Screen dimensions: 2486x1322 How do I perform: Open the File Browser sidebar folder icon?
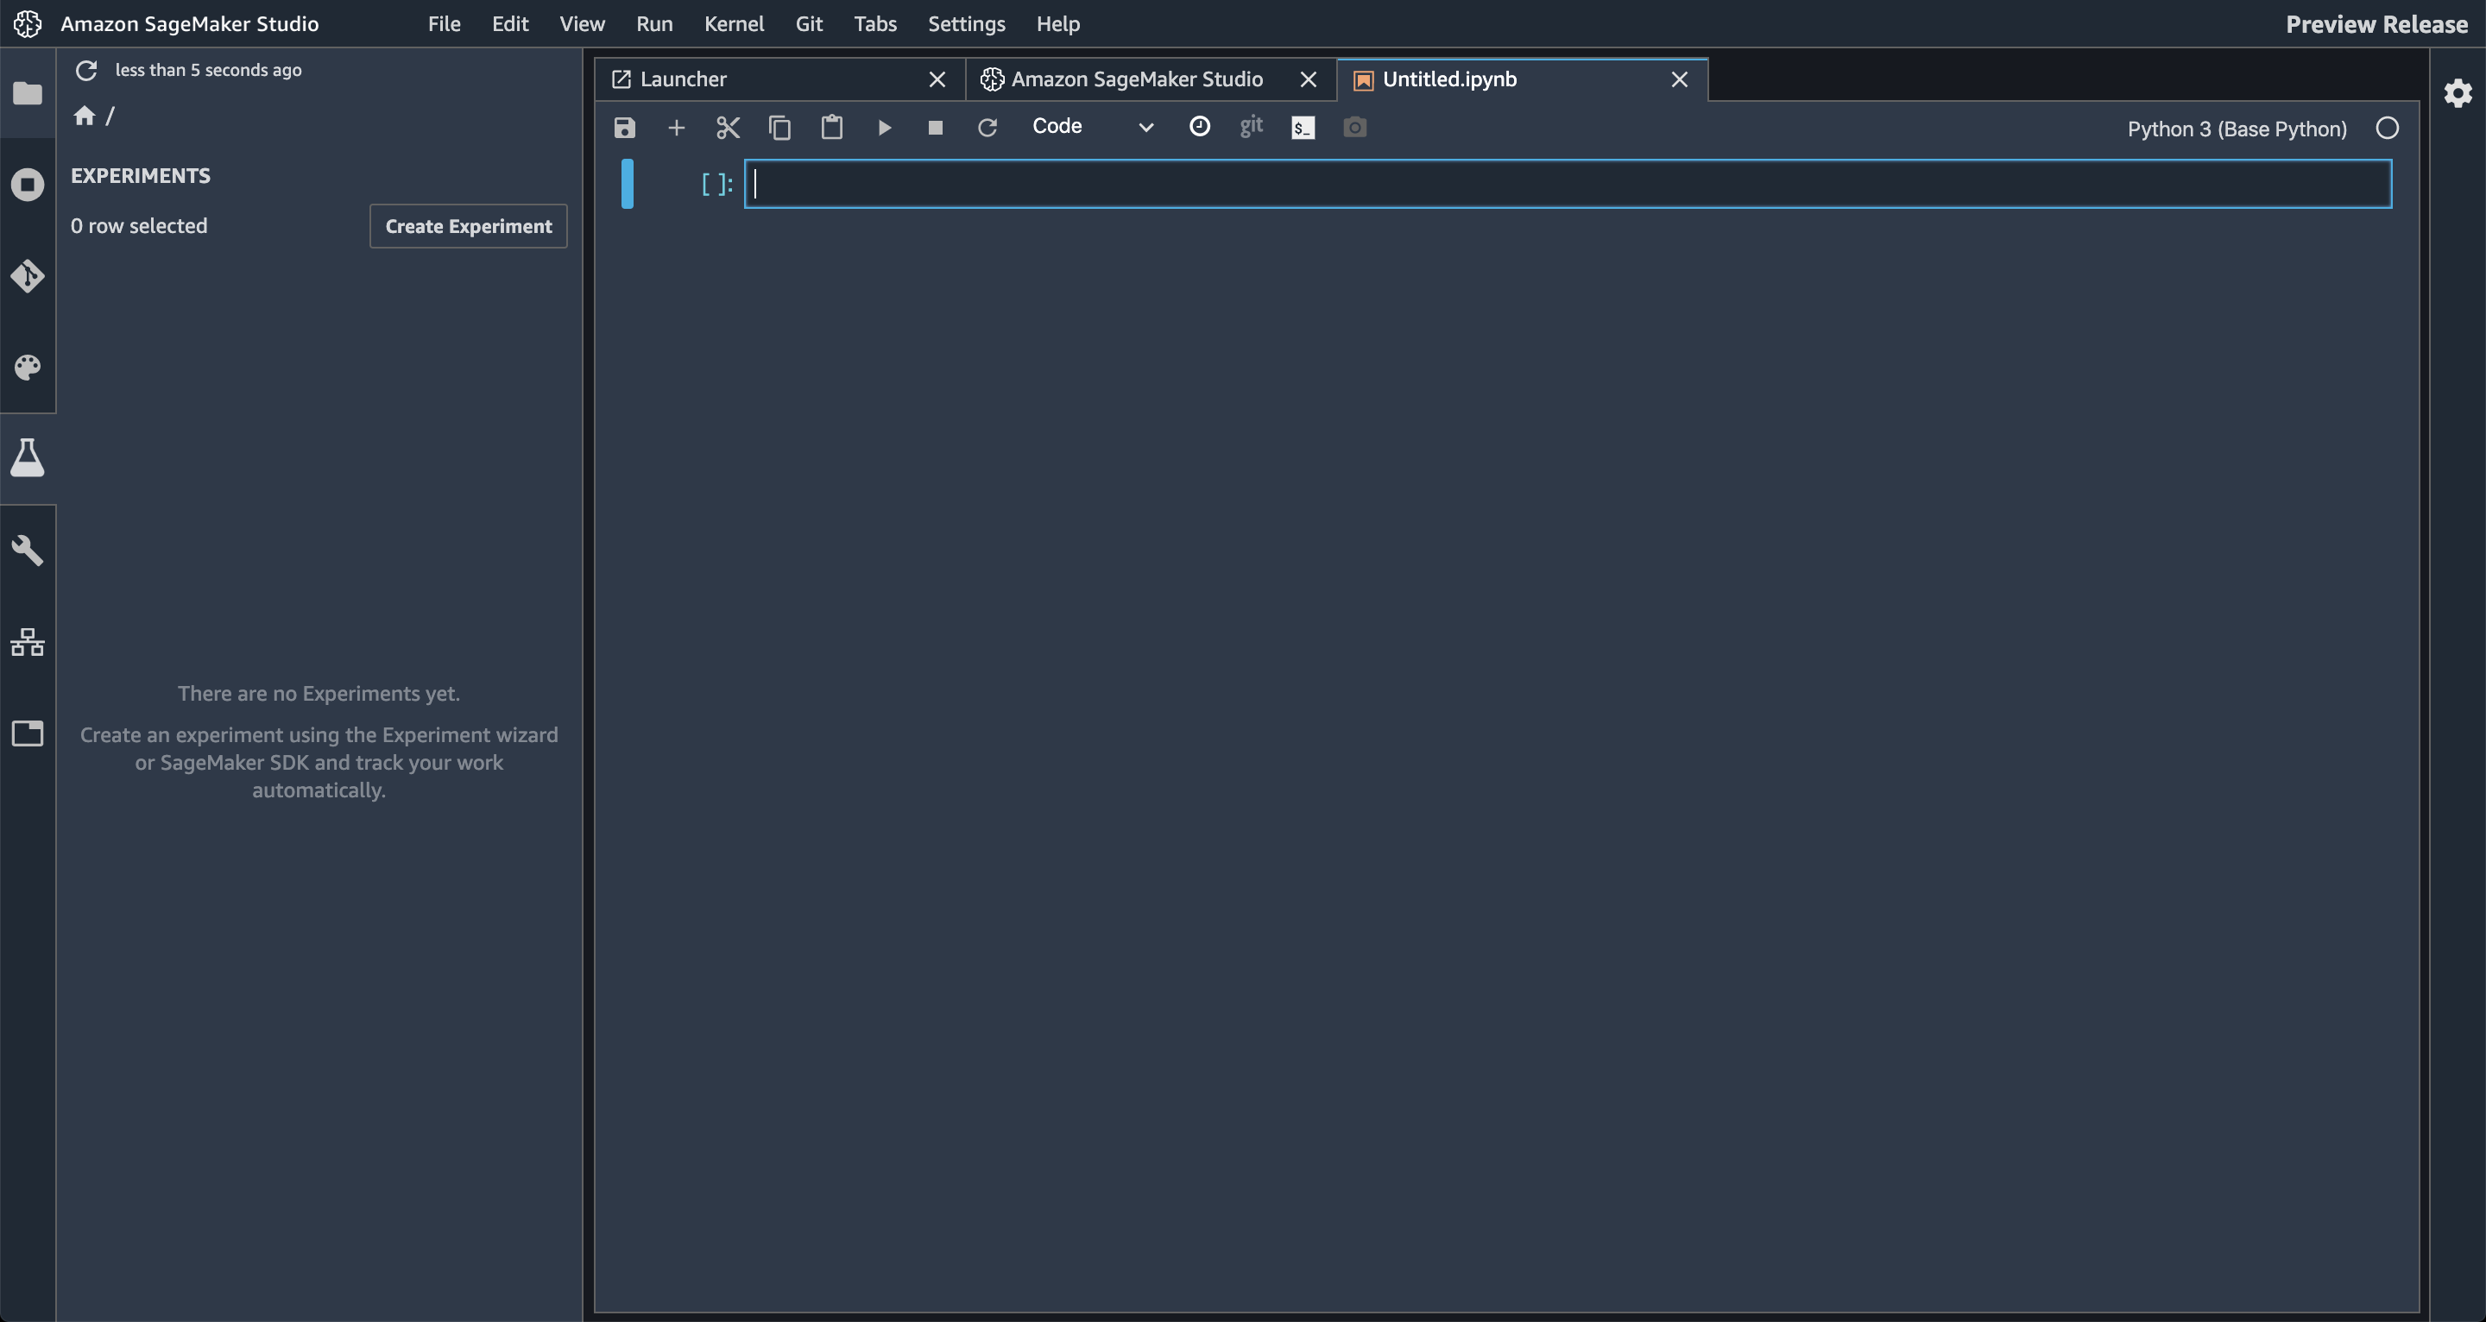tap(27, 93)
